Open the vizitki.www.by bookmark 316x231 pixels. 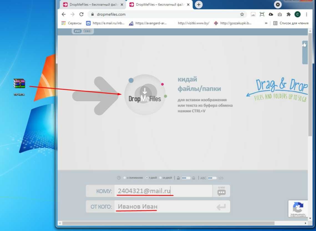(x=193, y=23)
